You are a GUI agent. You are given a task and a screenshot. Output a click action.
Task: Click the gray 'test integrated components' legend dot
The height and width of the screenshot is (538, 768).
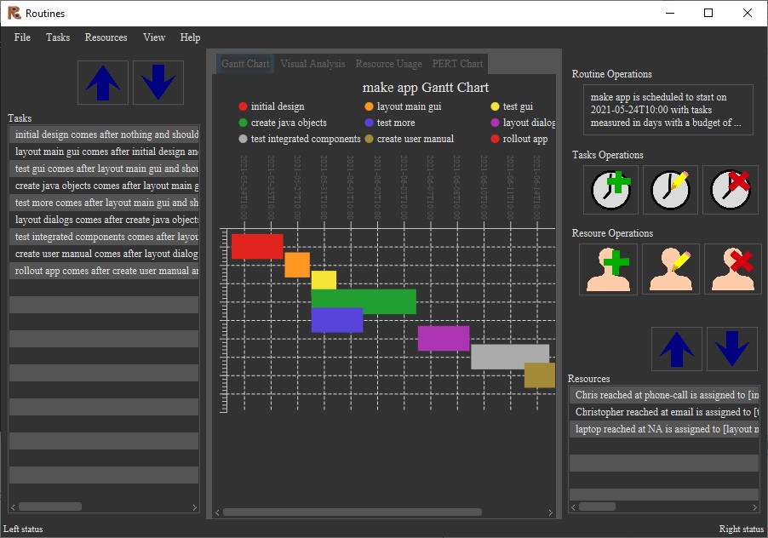[243, 139]
